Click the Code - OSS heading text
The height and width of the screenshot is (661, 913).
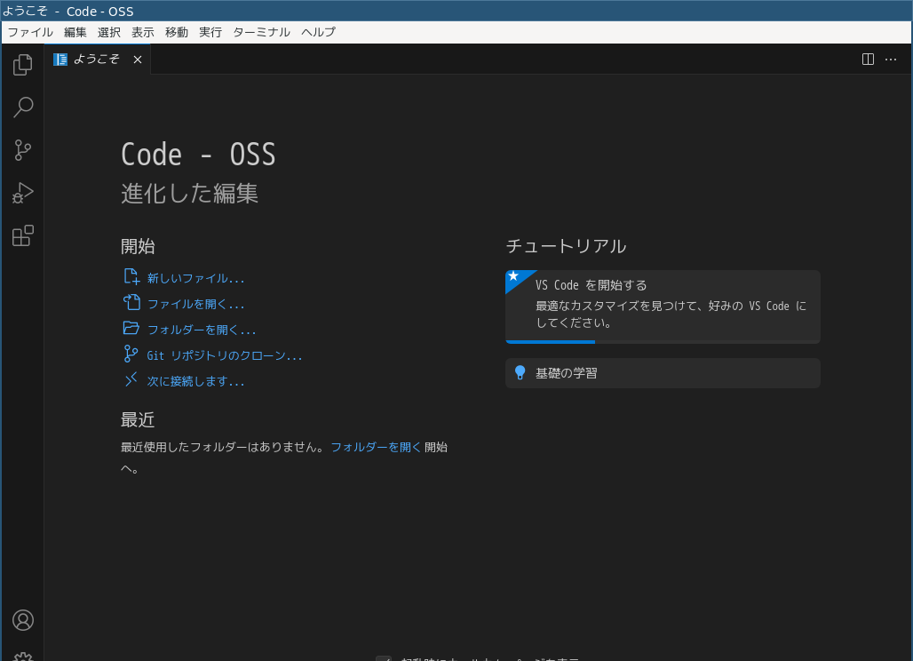pos(198,155)
